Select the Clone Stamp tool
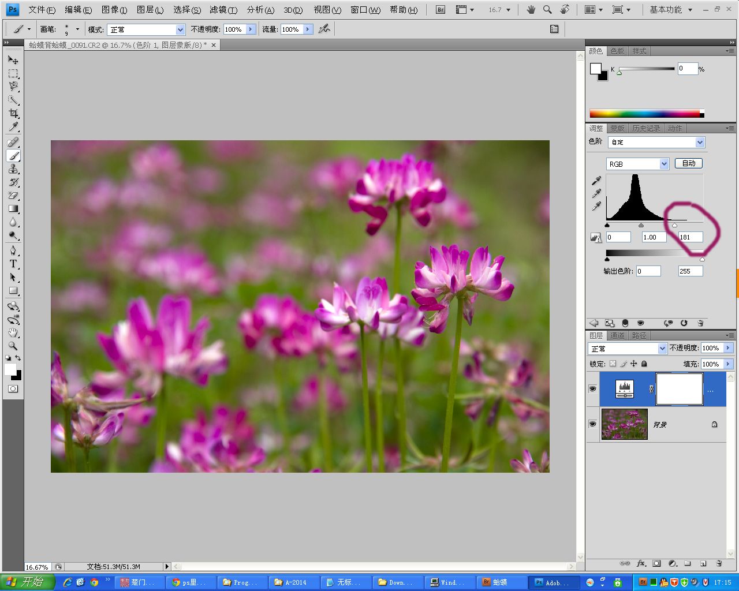This screenshot has width=739, height=591. 13,169
